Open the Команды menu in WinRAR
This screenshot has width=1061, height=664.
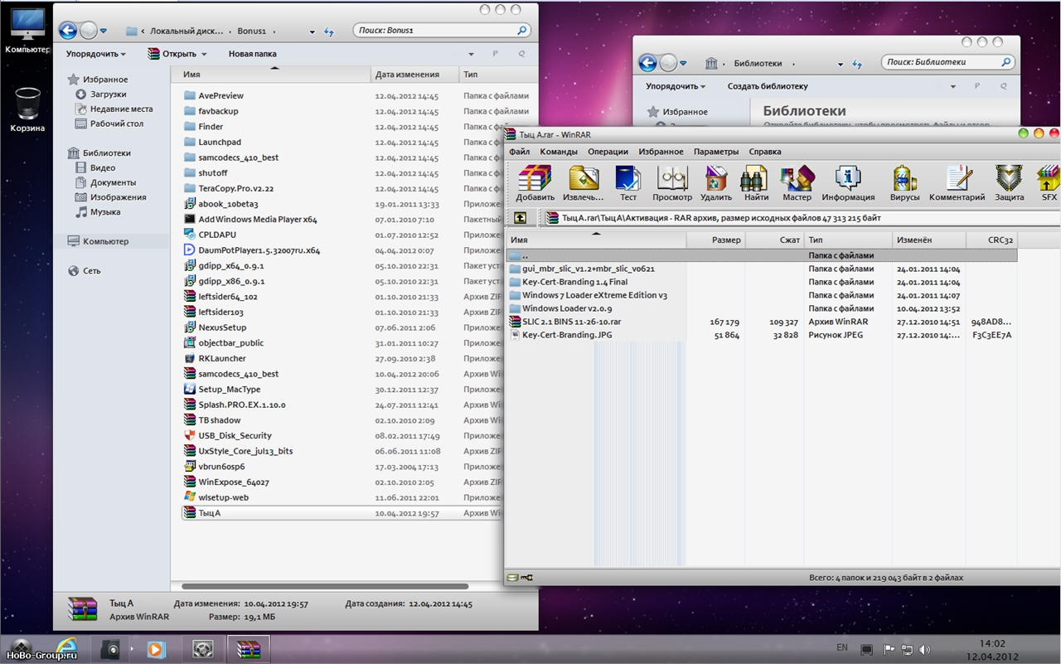(559, 152)
